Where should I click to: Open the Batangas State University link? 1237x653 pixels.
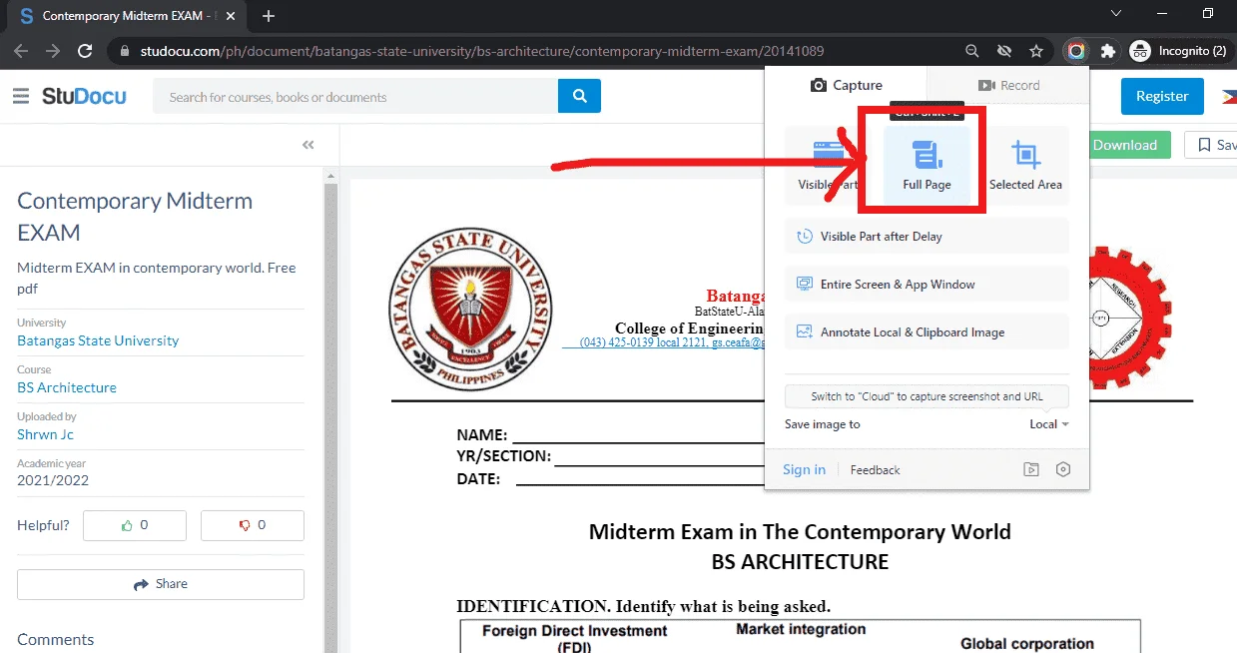pyautogui.click(x=98, y=340)
